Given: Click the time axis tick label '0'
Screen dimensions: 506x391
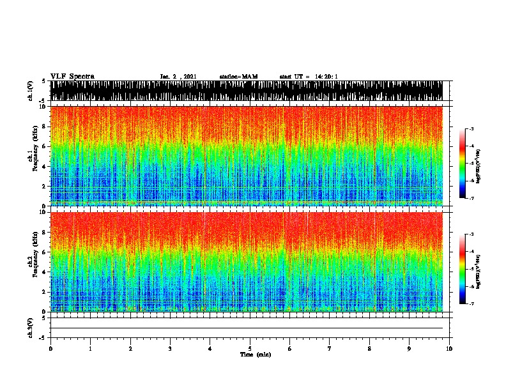Looking at the screenshot, I should point(50,349).
